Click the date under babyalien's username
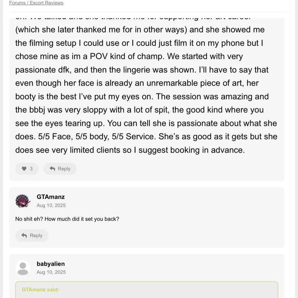 (51, 272)
